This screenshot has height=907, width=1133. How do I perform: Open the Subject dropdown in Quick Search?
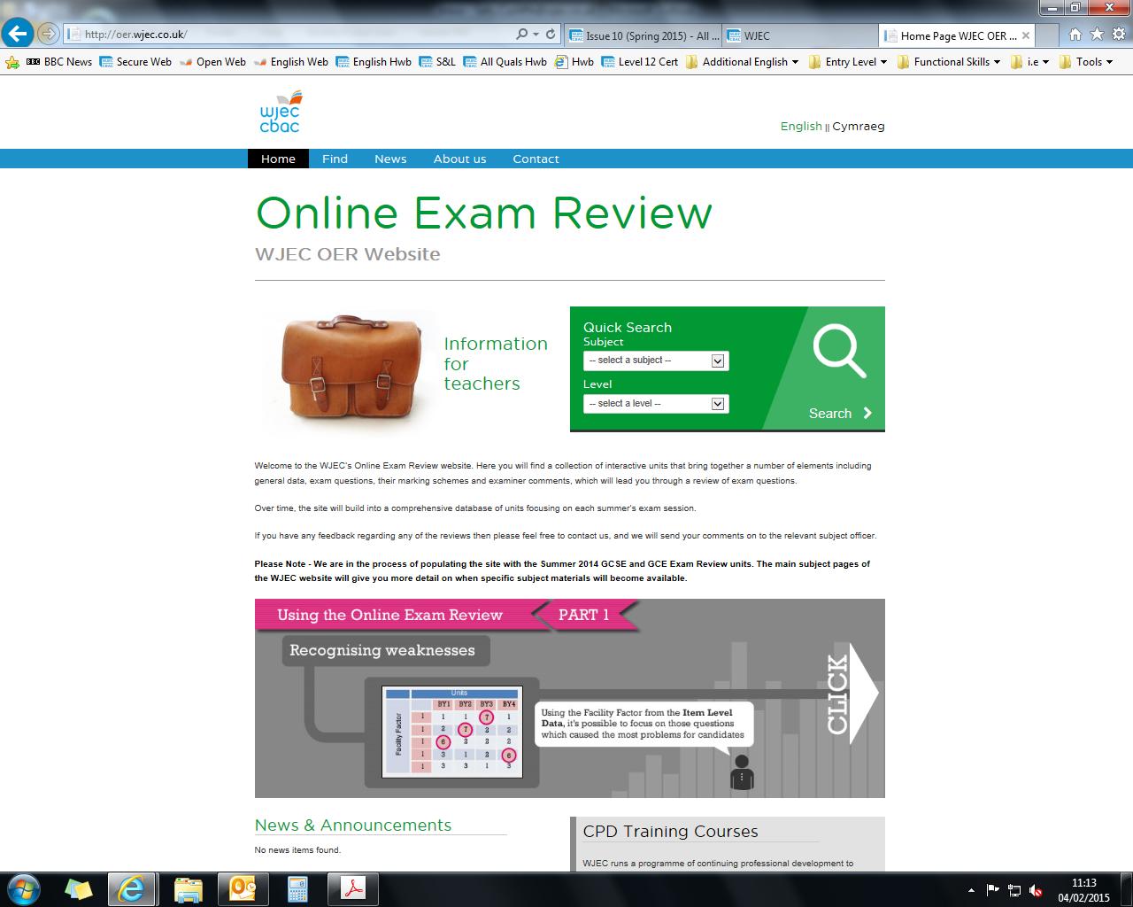click(656, 360)
